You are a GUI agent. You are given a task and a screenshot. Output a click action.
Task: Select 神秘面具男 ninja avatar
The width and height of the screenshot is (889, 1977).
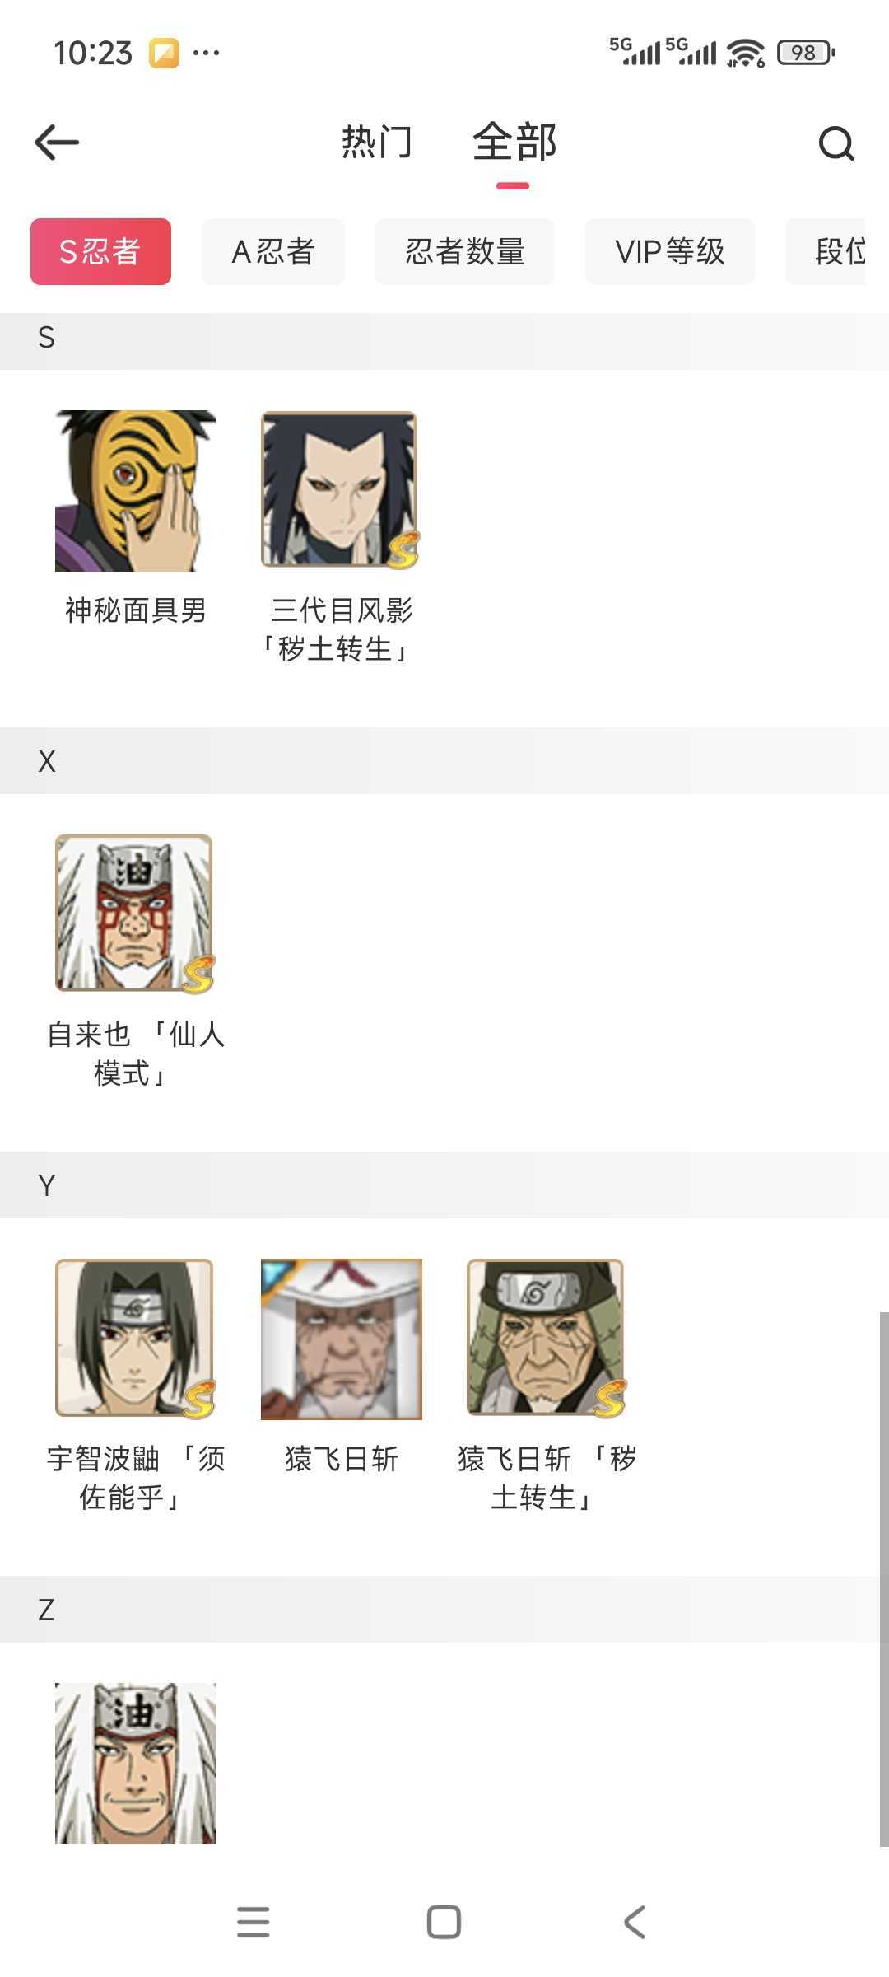136,491
